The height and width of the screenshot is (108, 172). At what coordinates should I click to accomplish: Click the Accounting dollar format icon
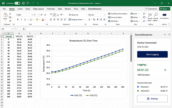point(89,19)
